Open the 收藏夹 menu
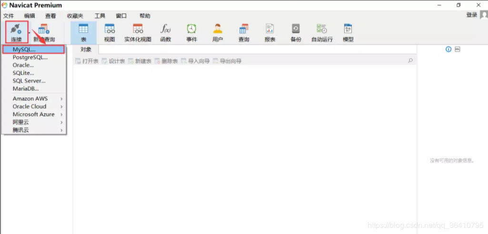The width and height of the screenshot is (488, 234). (75, 16)
